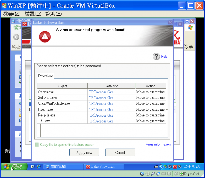Screen dimensions: 205x178
Task: Click the question mark help icon
Action: 156,57
